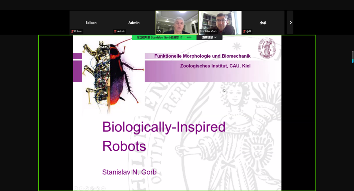The width and height of the screenshot is (354, 191).
Task: Click the vertical scrollbar on right edge
Action: pyautogui.click(x=352, y=56)
